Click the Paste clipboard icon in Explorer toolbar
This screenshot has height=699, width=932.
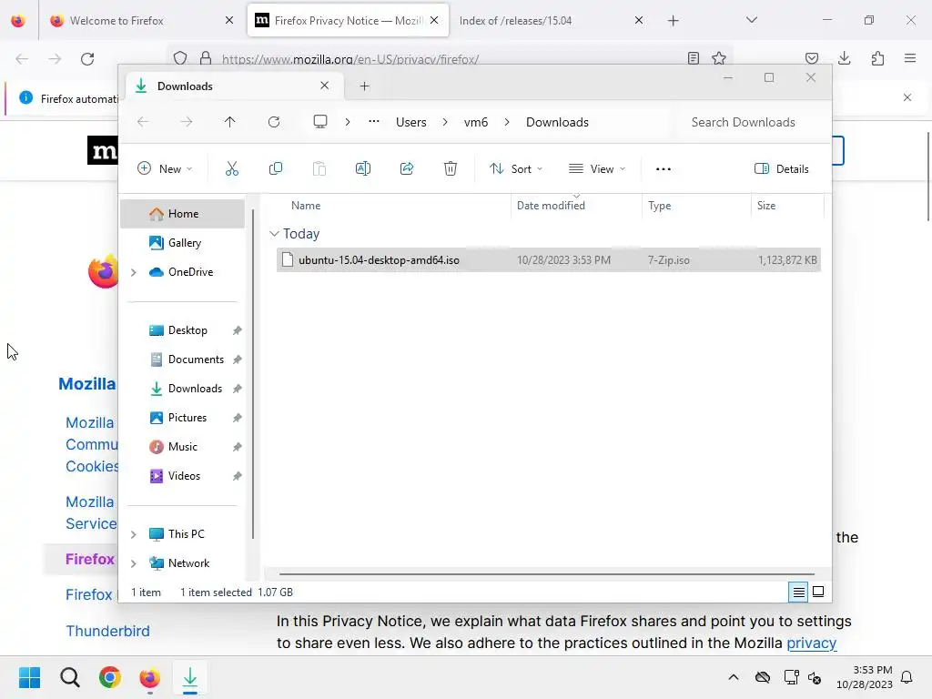pyautogui.click(x=319, y=168)
